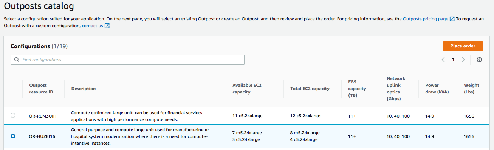Screen dimensions: 494x150
Task: Click the Description column header
Action: point(84,89)
